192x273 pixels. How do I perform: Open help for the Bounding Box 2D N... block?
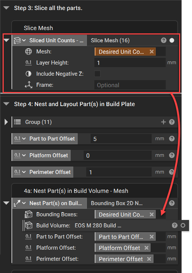(x=172, y=203)
